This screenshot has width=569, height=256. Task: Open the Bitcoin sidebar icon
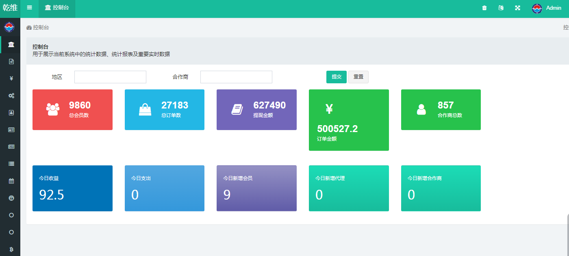click(x=11, y=249)
